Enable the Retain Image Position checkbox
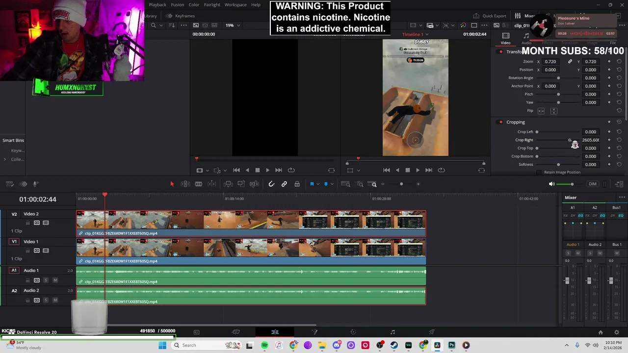The image size is (628, 353). tap(539, 172)
